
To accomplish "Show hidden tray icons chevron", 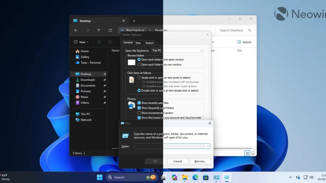I will (290, 177).
